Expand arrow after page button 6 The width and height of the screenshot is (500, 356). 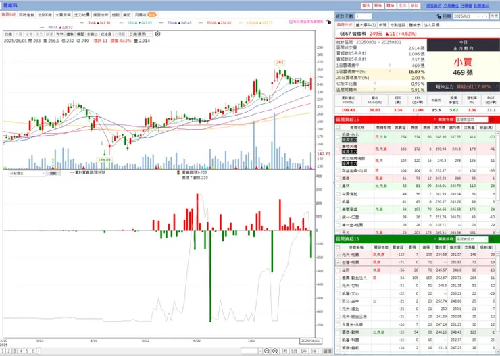(x=39, y=351)
